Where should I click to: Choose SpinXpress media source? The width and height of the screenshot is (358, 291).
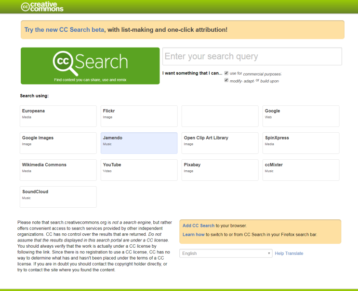click(301, 143)
